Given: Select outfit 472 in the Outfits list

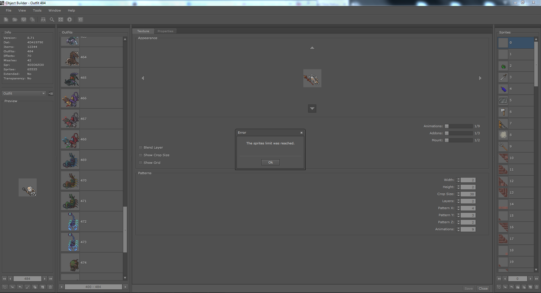Looking at the screenshot, I should [x=92, y=222].
